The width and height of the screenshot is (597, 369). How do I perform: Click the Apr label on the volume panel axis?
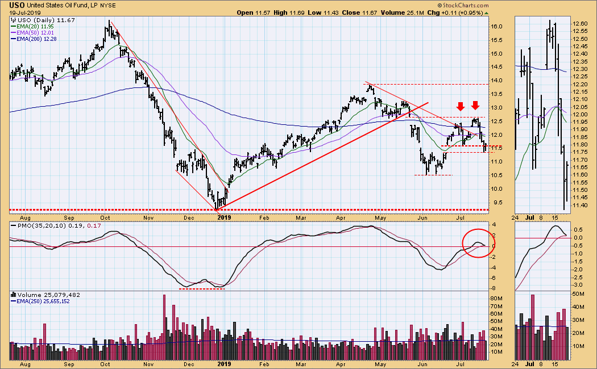(x=341, y=364)
